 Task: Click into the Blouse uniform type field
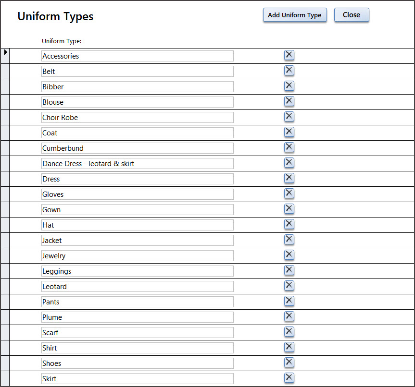point(137,102)
